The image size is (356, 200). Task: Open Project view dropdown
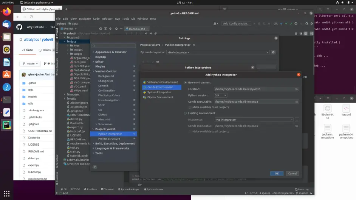pos(68,29)
